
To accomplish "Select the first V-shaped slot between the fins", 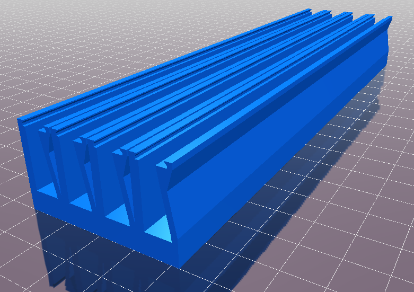I will 52,156.
